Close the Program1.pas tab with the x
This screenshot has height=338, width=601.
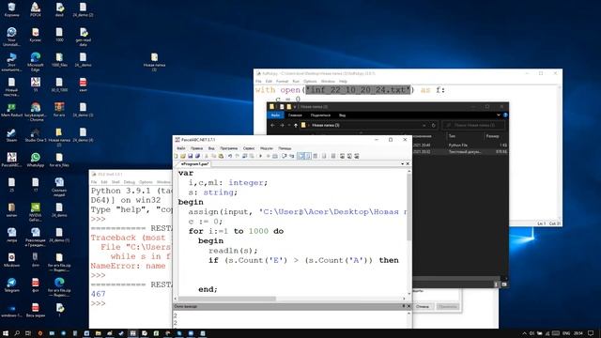click(408, 164)
